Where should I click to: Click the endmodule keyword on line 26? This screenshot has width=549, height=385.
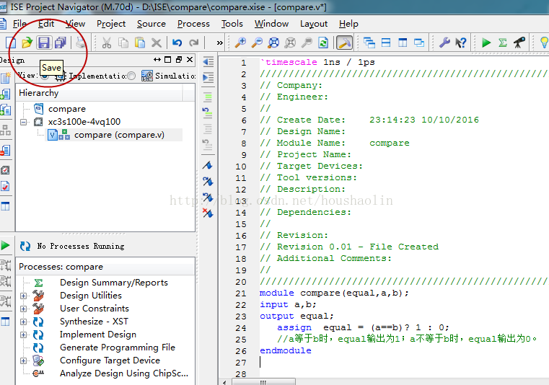click(286, 350)
